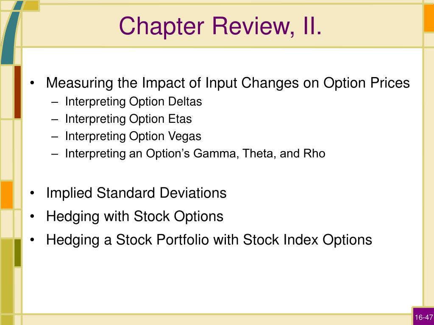Click the teal curved shape at top-left corner
The height and width of the screenshot is (325, 434).
(x=11, y=33)
